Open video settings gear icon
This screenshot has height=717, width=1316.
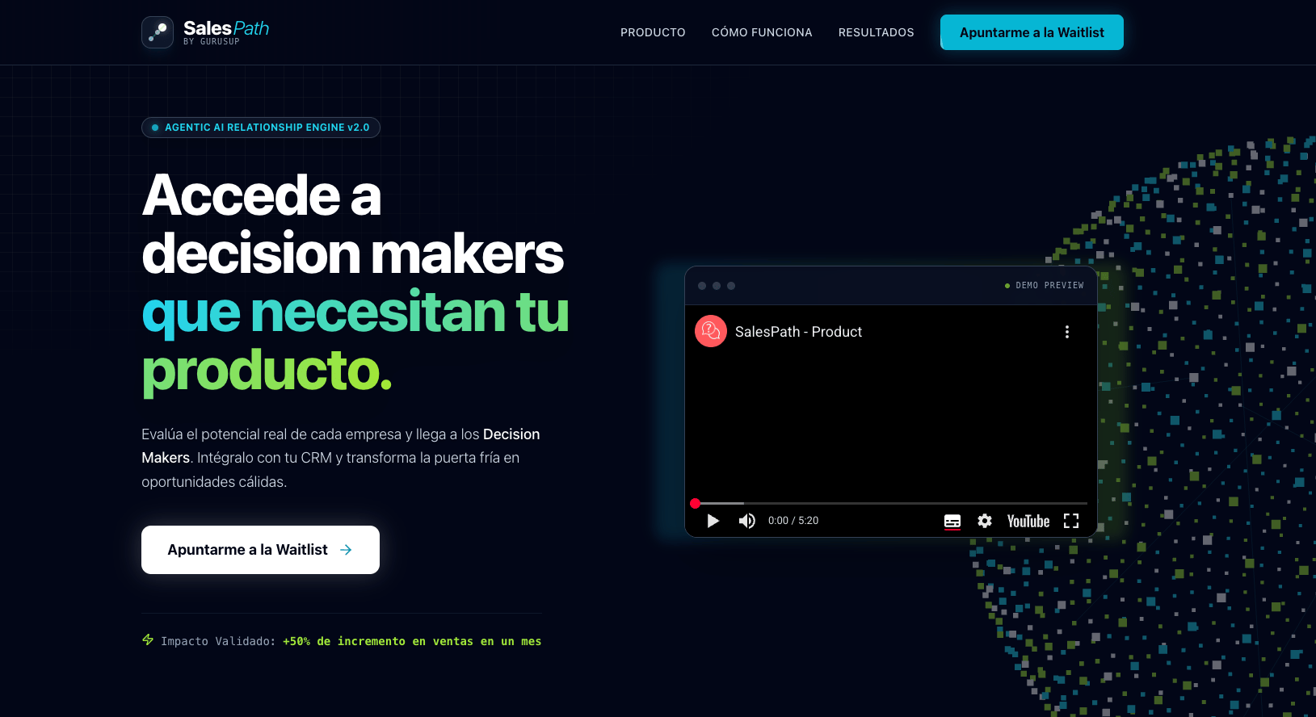pos(985,521)
